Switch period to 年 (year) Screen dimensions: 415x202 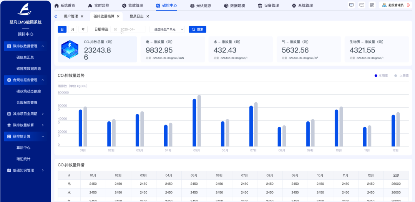coord(83,30)
